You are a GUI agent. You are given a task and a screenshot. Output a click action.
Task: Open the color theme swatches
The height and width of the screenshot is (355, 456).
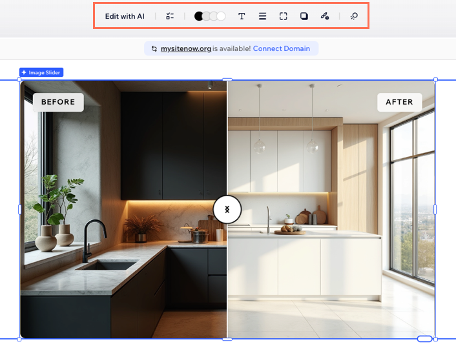tap(210, 16)
